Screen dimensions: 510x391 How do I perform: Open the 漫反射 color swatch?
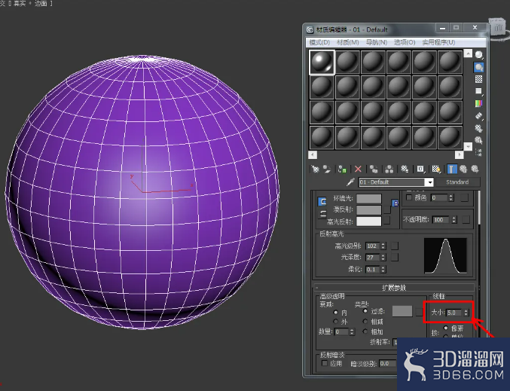pyautogui.click(x=369, y=209)
